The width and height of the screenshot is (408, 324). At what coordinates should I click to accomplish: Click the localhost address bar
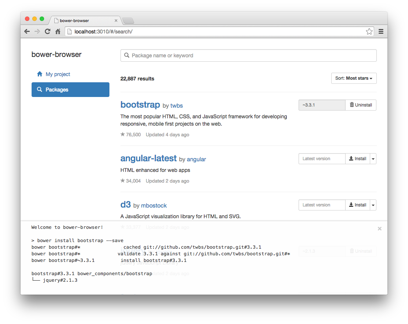(219, 32)
